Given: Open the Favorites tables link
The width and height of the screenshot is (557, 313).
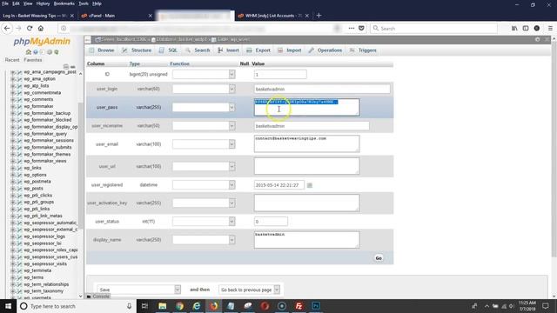Looking at the screenshot, I should point(33,60).
